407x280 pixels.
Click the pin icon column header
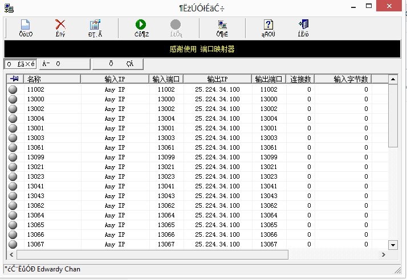(15, 79)
